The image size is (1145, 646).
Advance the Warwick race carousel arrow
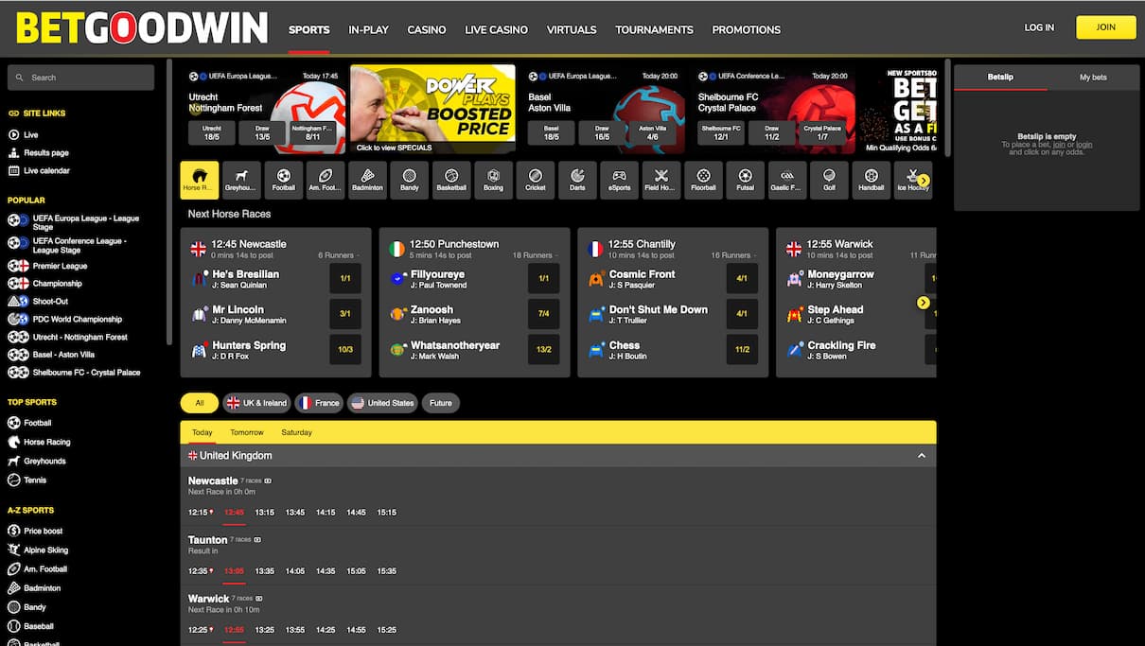[x=923, y=303]
